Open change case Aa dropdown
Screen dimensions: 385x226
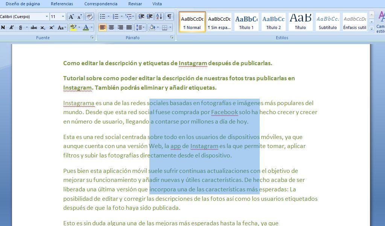pos(62,27)
